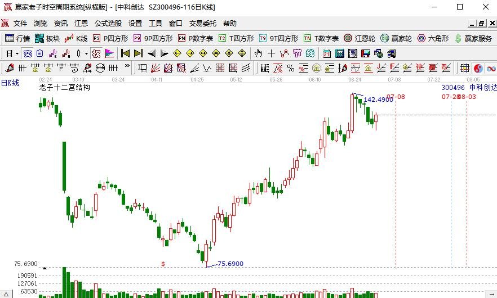
Task: Open the 9T四方形 tool
Action: pos(278,38)
